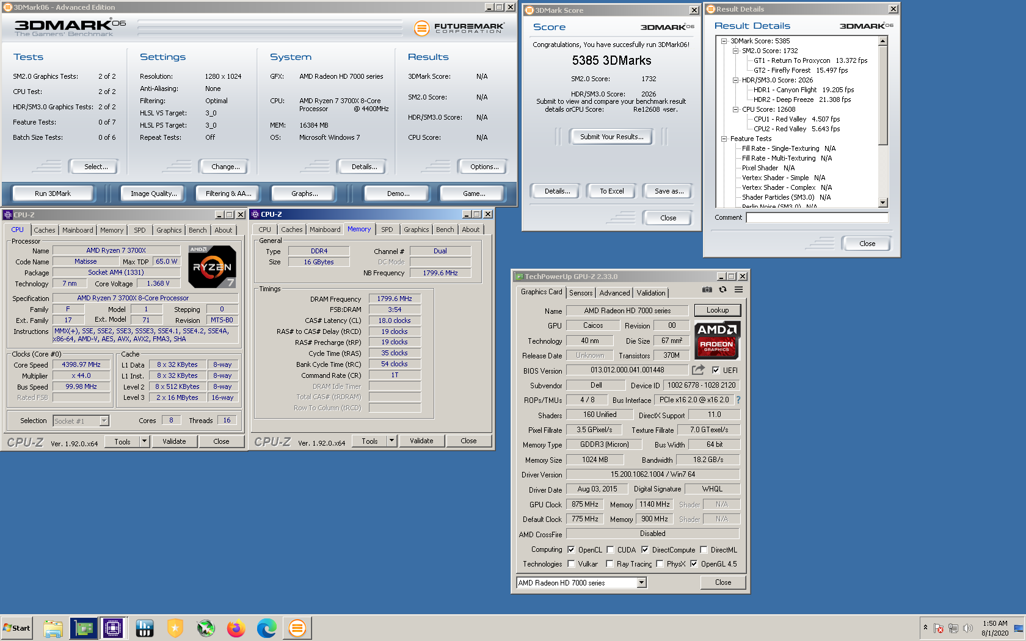Click the Lookup button in GPU-Z
Image resolution: width=1026 pixels, height=641 pixels.
(x=718, y=310)
